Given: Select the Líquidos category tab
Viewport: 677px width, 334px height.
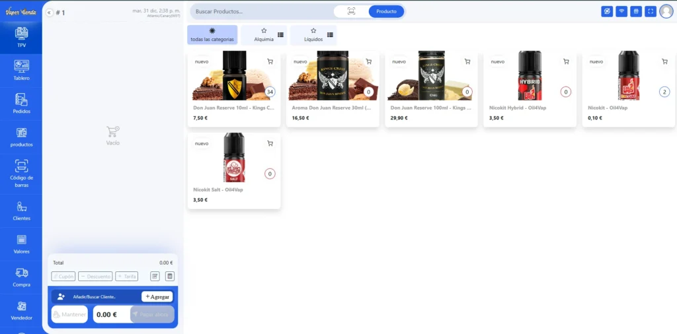Looking at the screenshot, I should coord(313,35).
